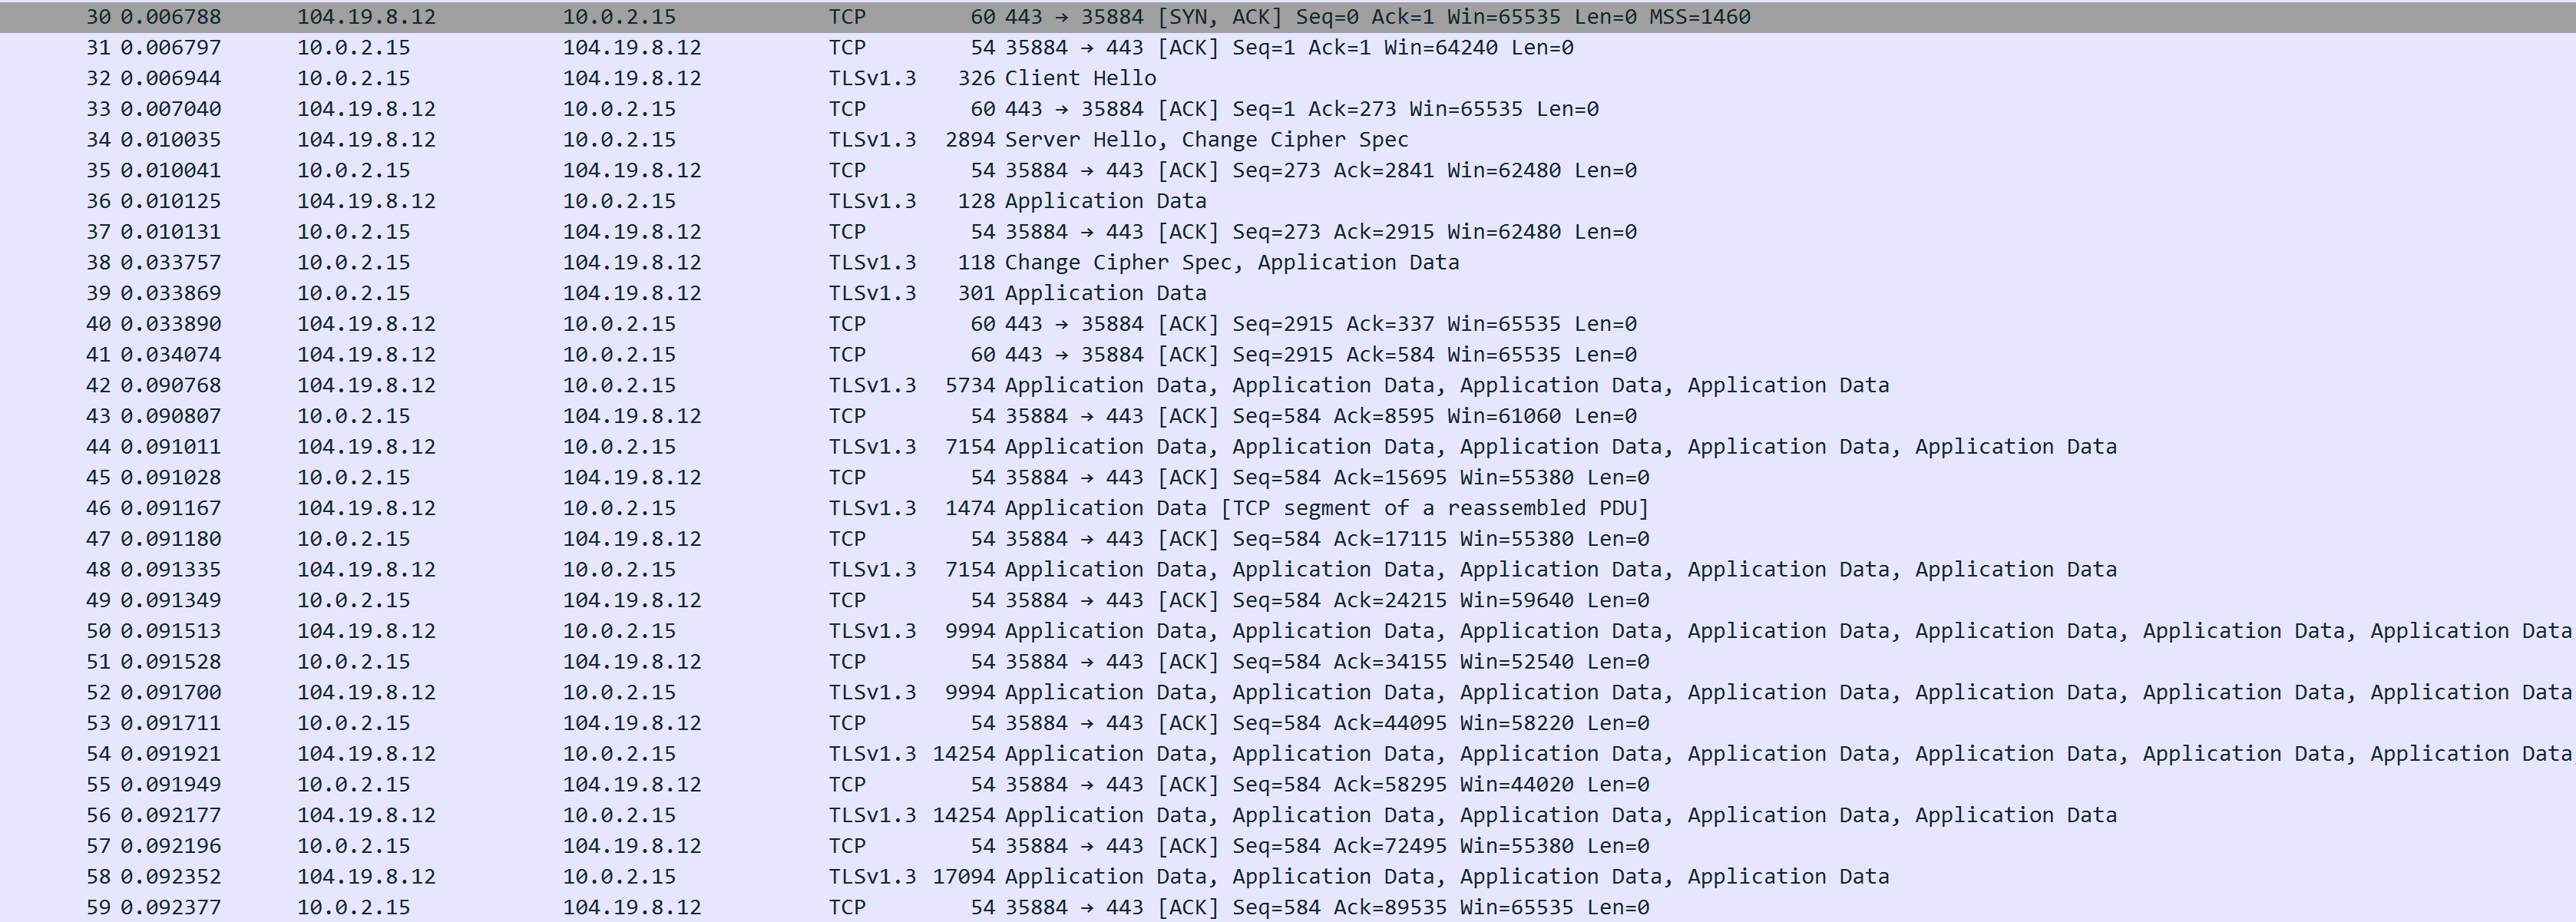
Task: Select packet 39 Application Data length 301
Action: (x=1288, y=293)
